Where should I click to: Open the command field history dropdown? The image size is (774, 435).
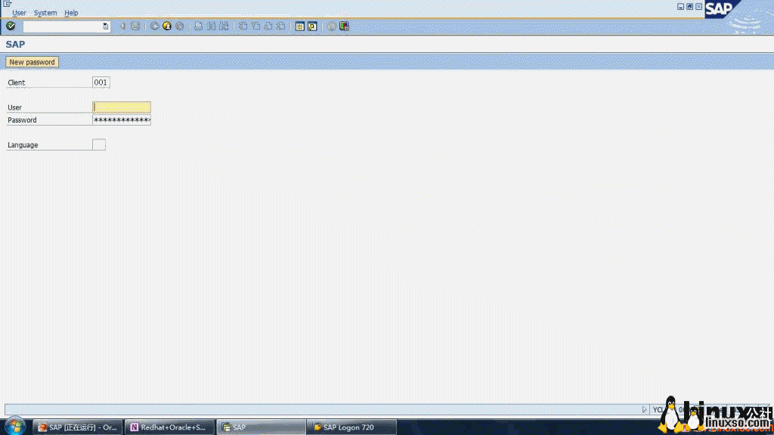[x=105, y=26]
